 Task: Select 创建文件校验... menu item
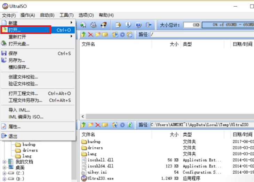38,77
